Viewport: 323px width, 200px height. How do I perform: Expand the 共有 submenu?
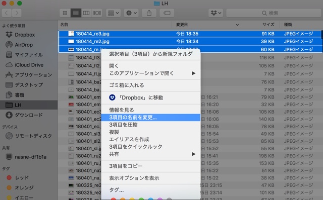[151, 154]
